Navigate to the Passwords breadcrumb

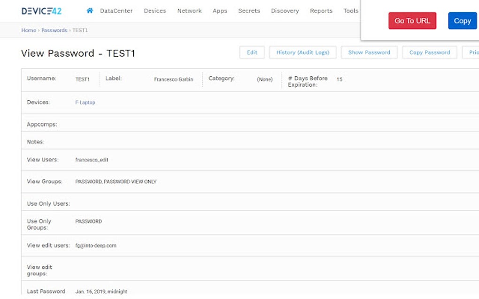pyautogui.click(x=54, y=30)
